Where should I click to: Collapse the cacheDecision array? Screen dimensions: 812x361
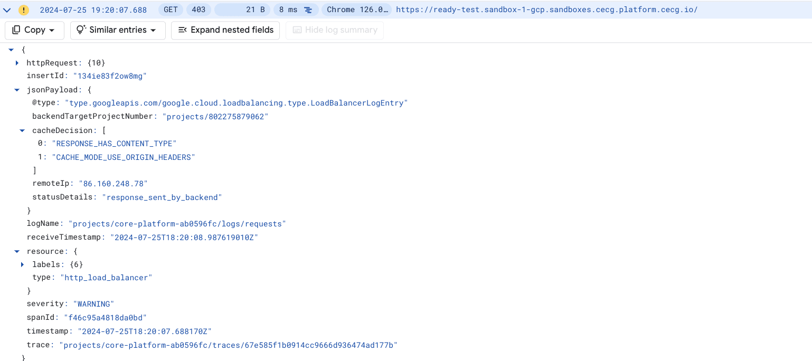point(22,130)
